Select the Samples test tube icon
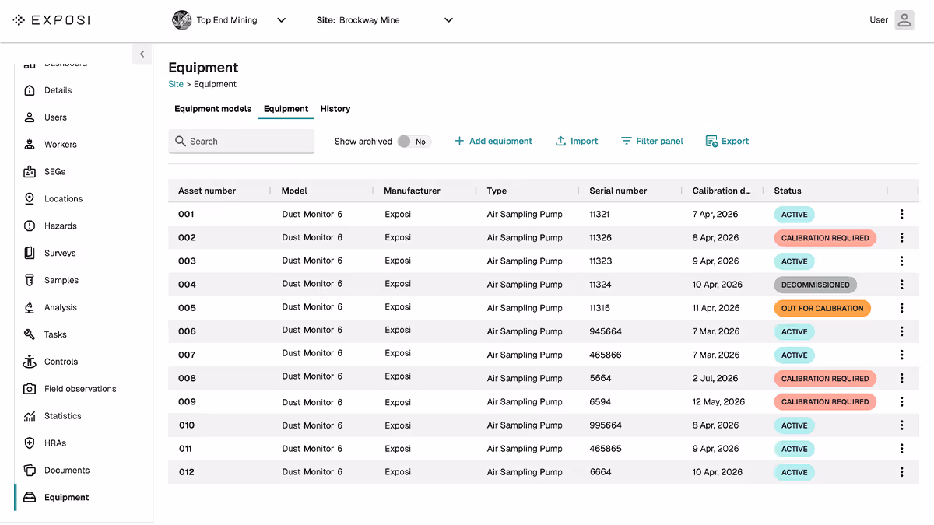Screen dimensions: 934x525 coord(30,281)
